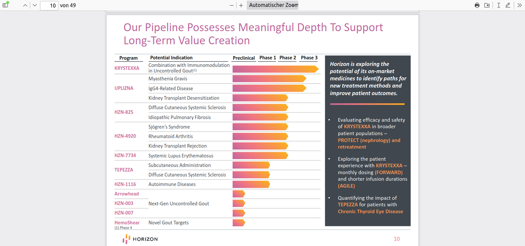Expand the secondary tools menu chevrons
The width and height of the screenshot is (525, 246).
pyautogui.click(x=519, y=5)
